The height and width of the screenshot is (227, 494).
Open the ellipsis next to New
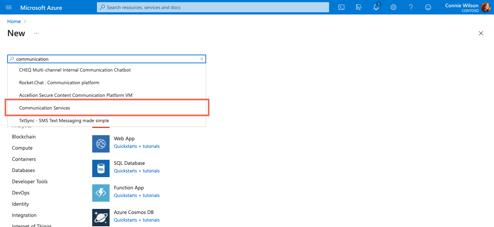pyautogui.click(x=36, y=33)
